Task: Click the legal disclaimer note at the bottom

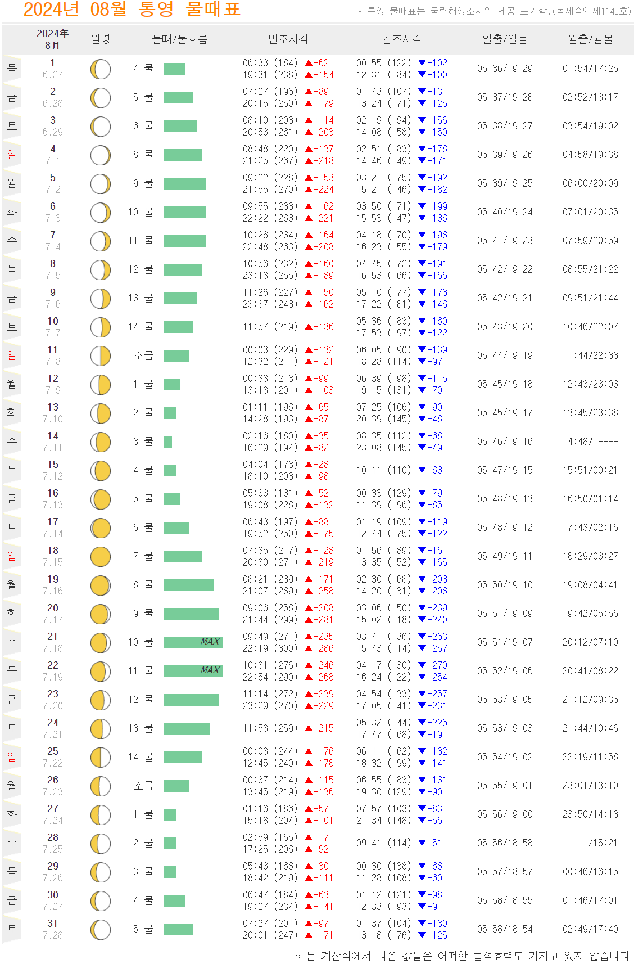Action: [x=464, y=956]
